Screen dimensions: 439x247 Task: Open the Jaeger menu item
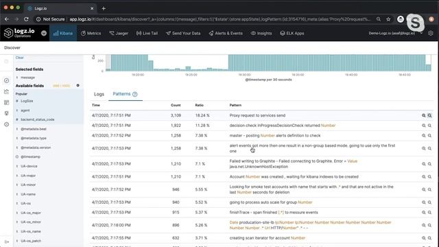point(119,33)
